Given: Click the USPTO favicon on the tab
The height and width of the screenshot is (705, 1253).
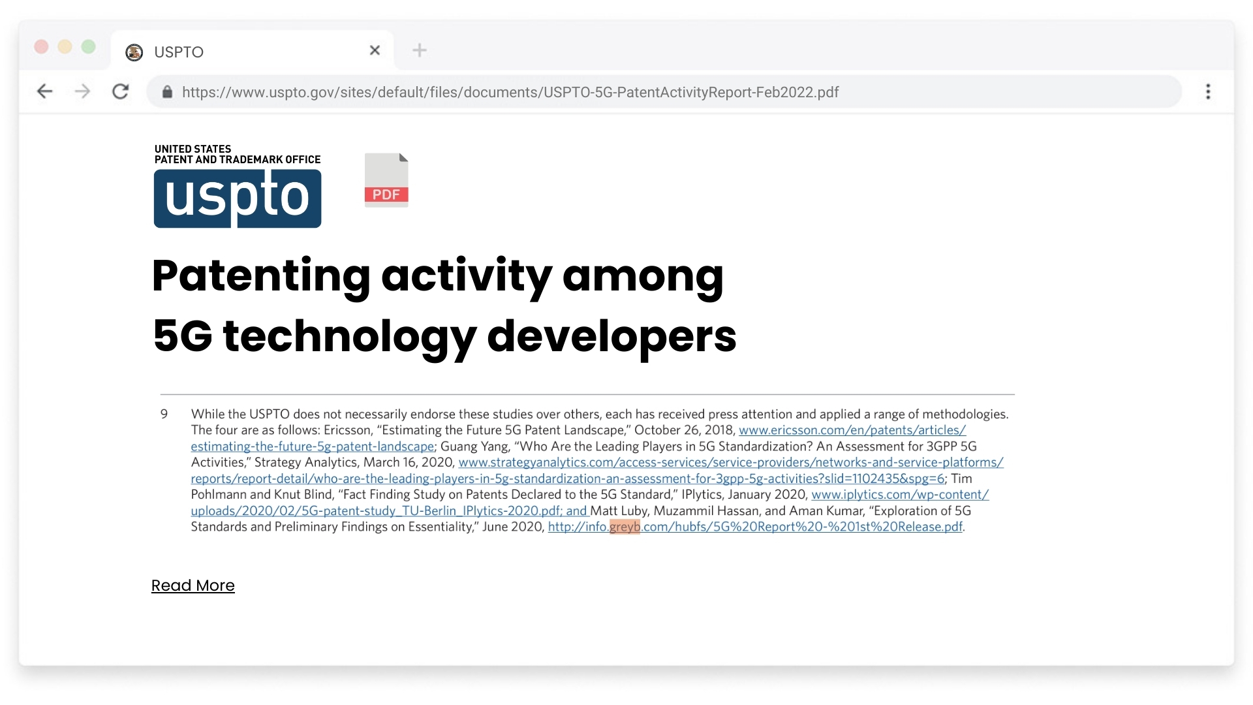Looking at the screenshot, I should tap(134, 52).
